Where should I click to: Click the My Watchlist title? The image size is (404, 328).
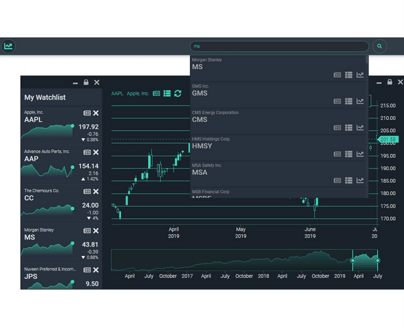(x=45, y=97)
